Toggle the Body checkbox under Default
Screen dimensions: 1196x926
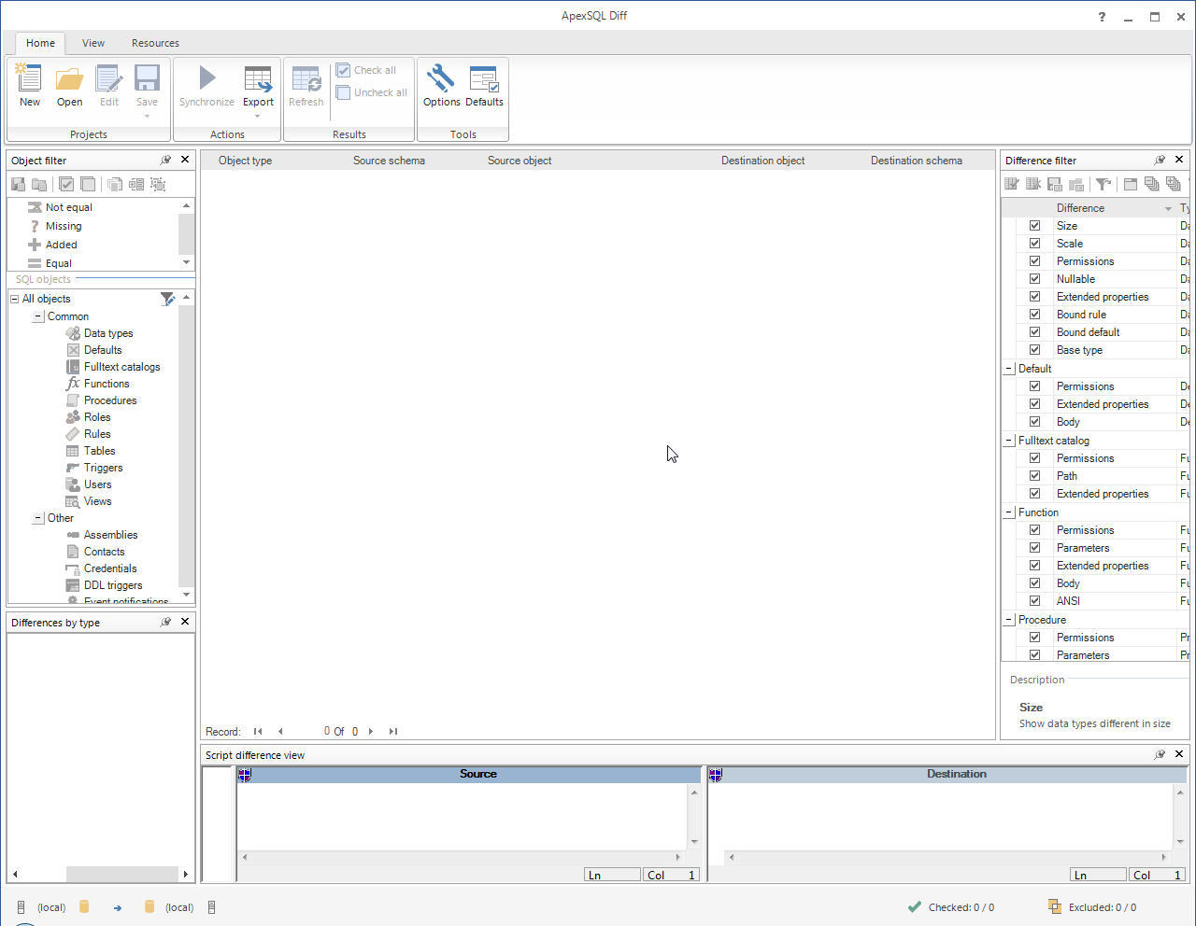coord(1034,421)
